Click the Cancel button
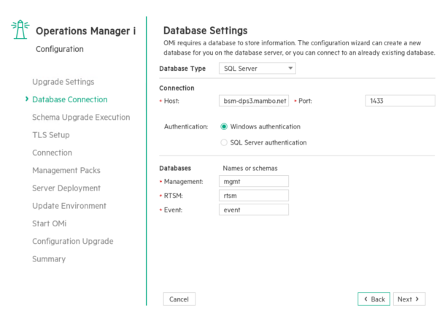Viewport: 445px width, 322px height. [x=179, y=299]
